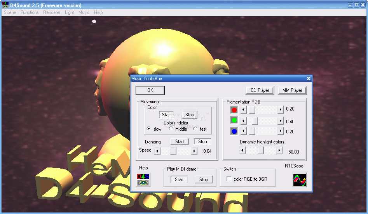Click the D4Sound title bar app icon
This screenshot has height=214, width=368.
pyautogui.click(x=5, y=5)
